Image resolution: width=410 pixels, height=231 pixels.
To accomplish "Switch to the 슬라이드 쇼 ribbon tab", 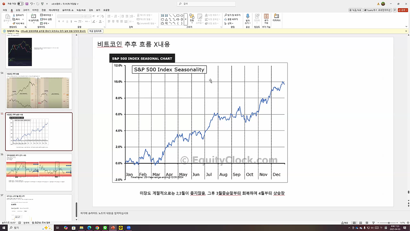I will tap(68, 10).
